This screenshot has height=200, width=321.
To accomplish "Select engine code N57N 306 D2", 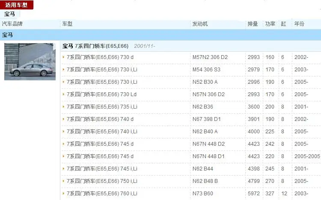I will click(208, 94).
